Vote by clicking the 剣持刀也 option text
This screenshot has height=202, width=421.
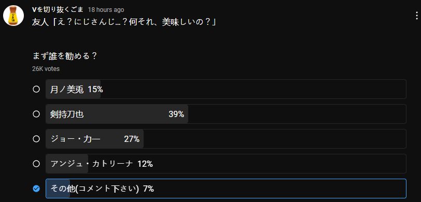(x=67, y=114)
